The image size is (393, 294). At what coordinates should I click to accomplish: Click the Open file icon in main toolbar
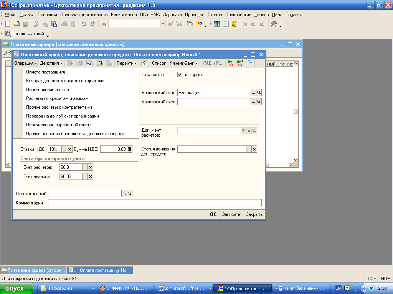click(17, 24)
